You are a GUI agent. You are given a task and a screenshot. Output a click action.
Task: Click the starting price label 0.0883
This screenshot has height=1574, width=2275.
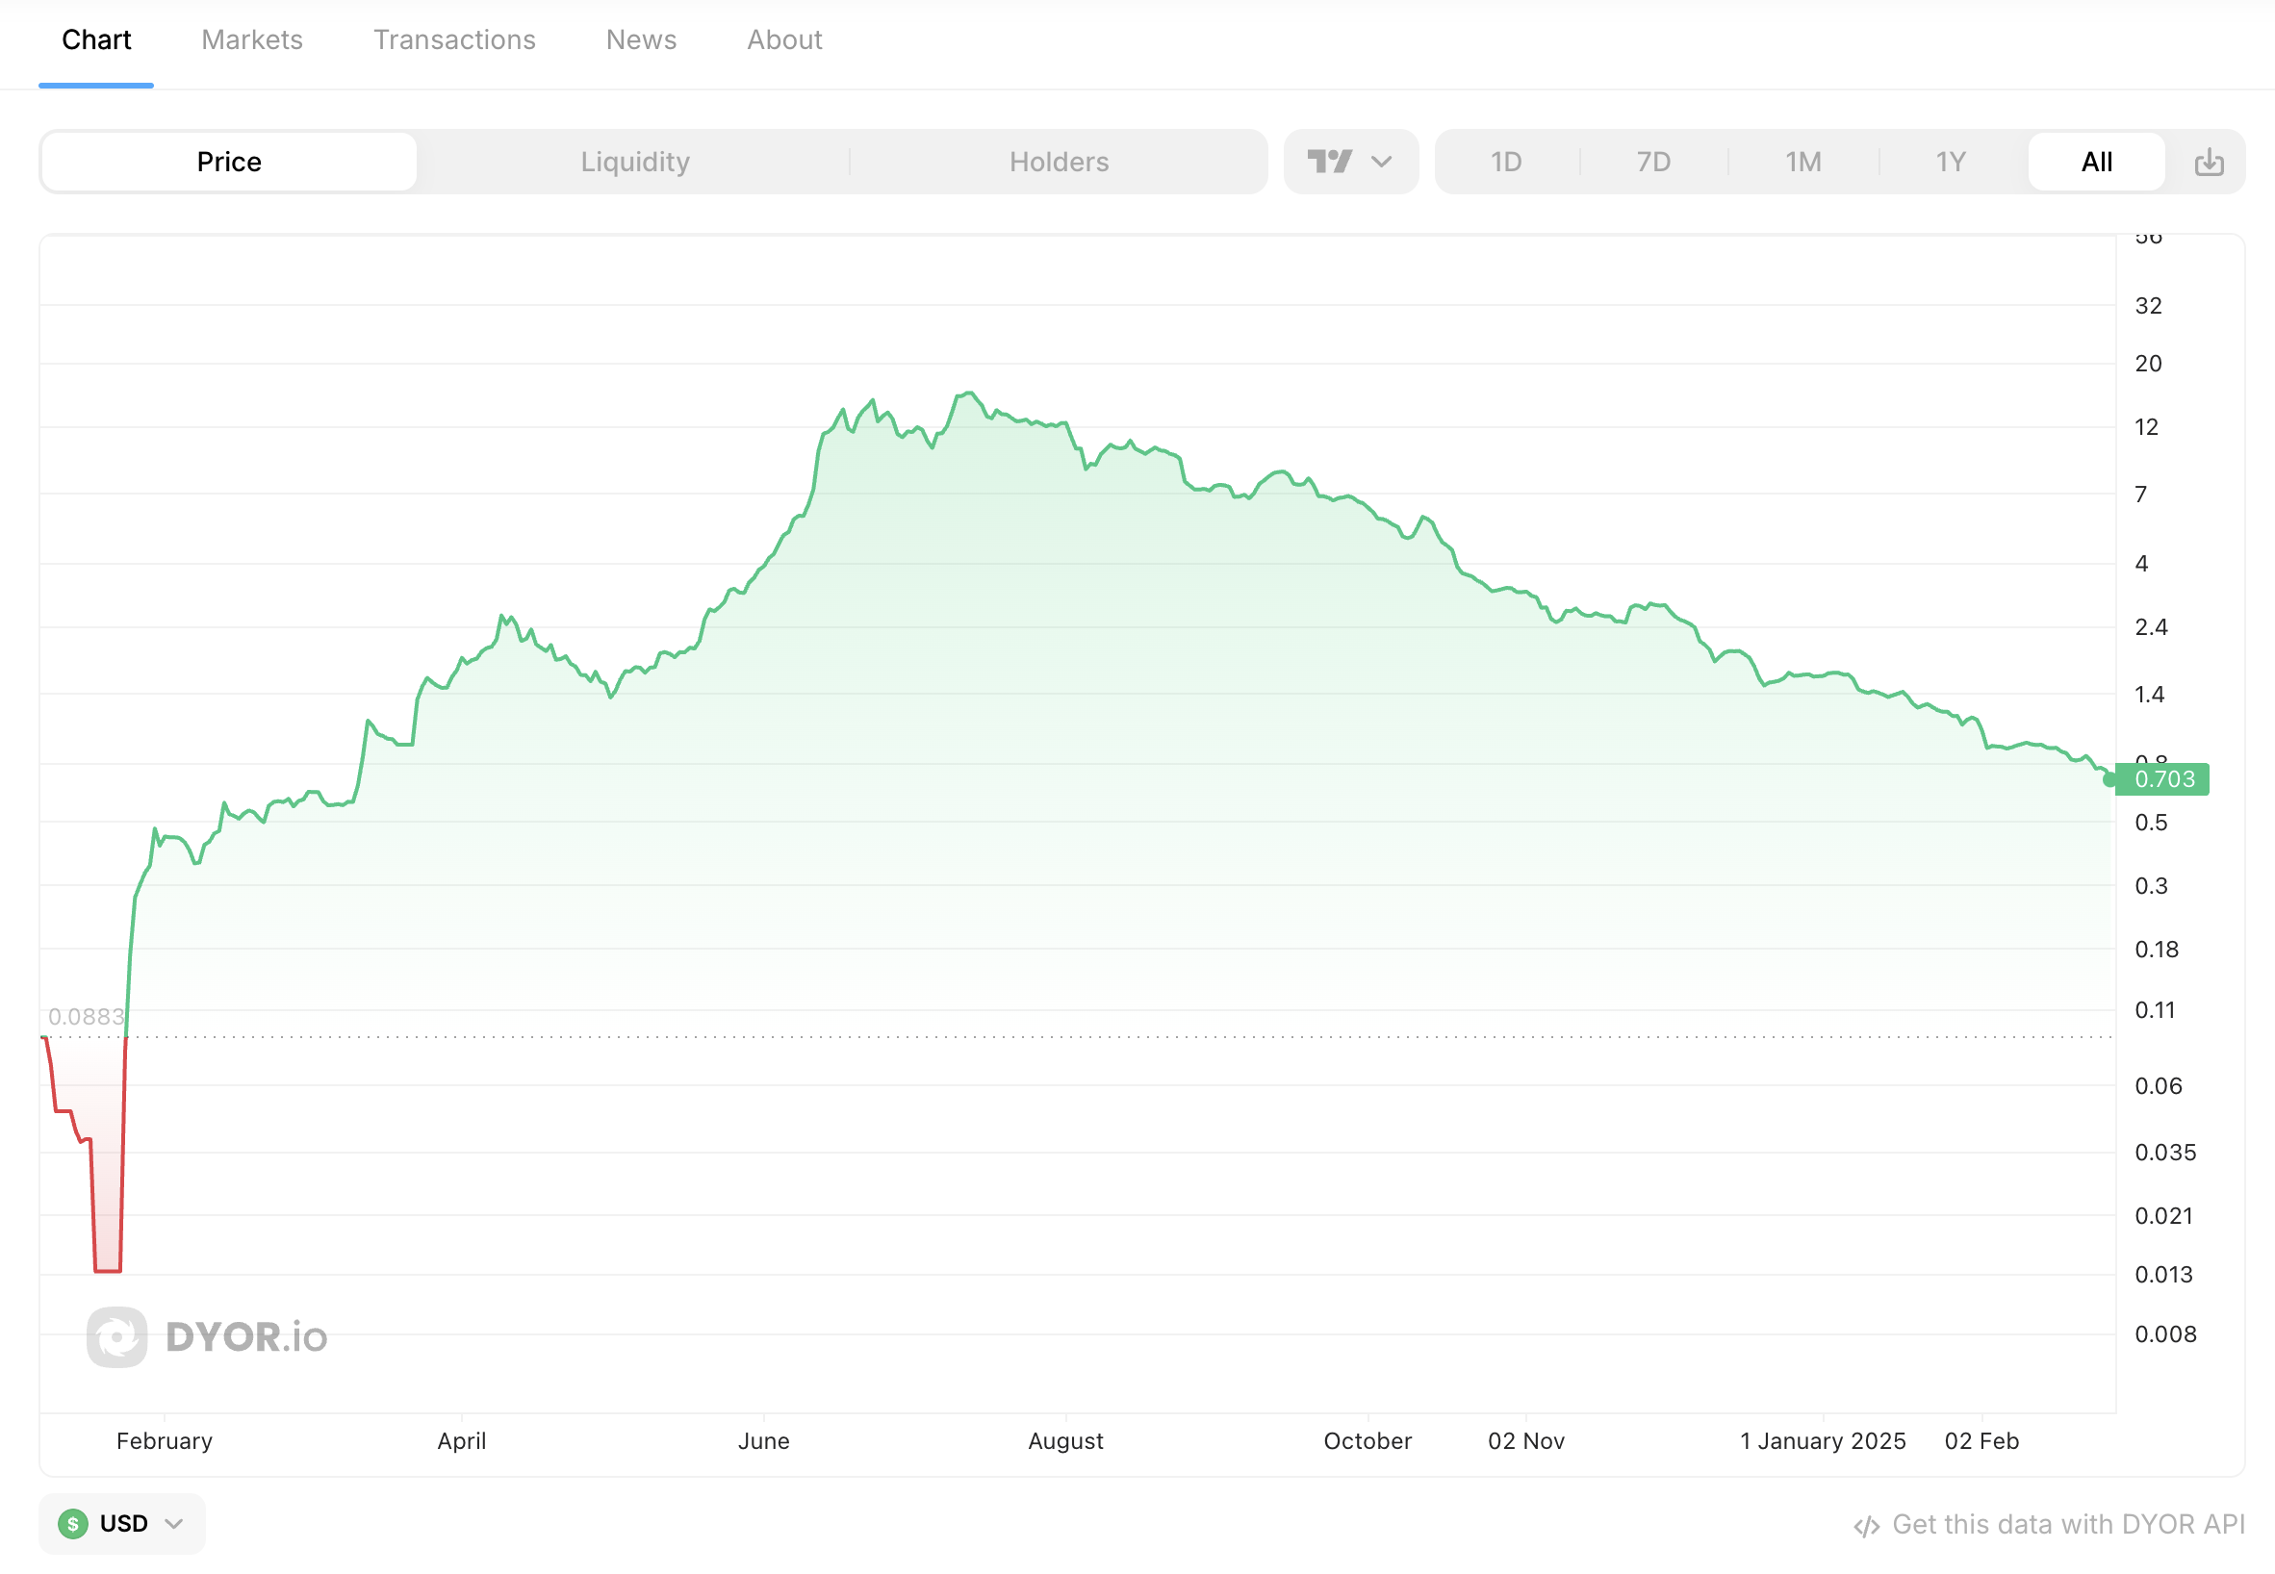(87, 1016)
